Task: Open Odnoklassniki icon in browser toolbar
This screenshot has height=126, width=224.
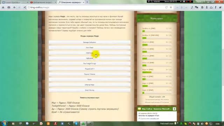Action: click(207, 7)
